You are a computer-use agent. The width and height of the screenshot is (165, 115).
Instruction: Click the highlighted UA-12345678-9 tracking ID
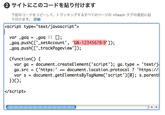click(x=90, y=43)
